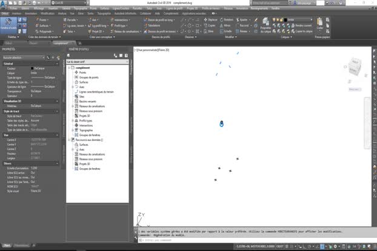This screenshot has height=251, width=377.
Task: Open the Vue du dessin actif dropdown
Action: point(98,62)
